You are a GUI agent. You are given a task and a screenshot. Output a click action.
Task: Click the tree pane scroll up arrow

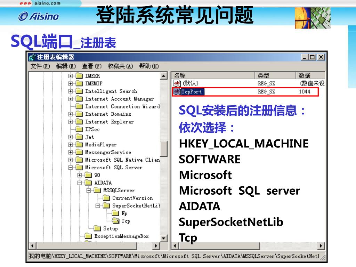(x=164, y=75)
